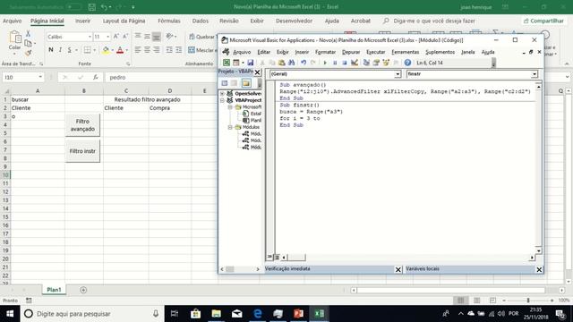Open the (Geral) object dropdown in VBA
573x322 pixels.
click(398, 74)
